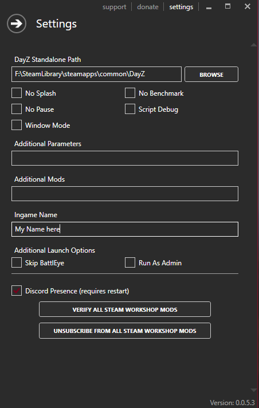Enable the Window Mode checkbox
The image size is (259, 408).
point(17,125)
